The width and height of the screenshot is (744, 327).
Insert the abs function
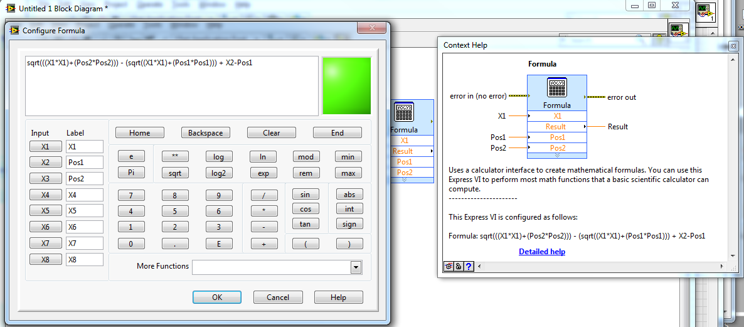pyautogui.click(x=349, y=194)
